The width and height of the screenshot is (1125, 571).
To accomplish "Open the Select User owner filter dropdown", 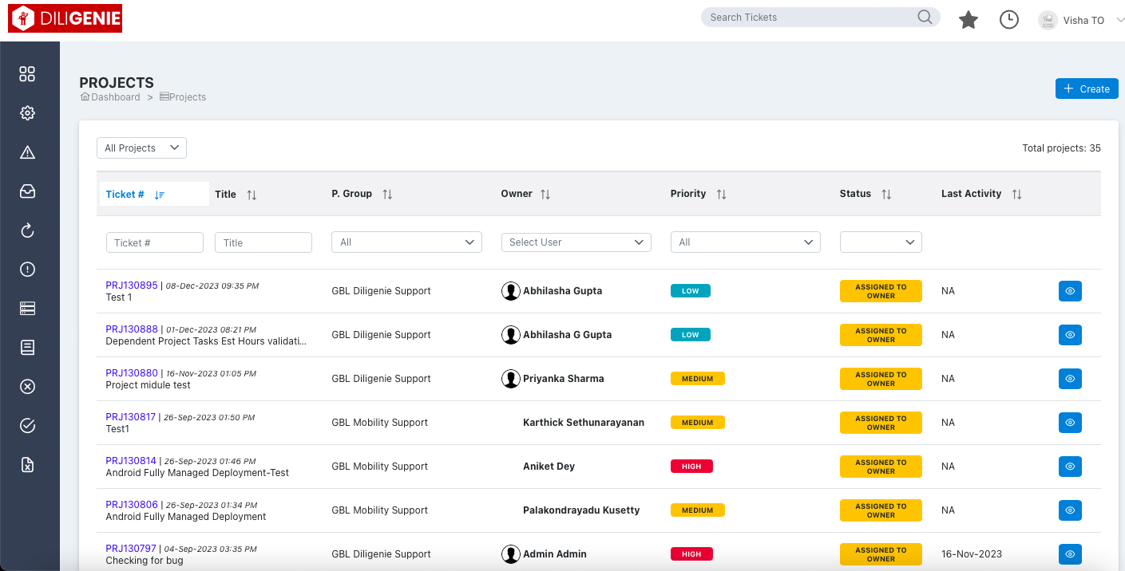I will 576,242.
